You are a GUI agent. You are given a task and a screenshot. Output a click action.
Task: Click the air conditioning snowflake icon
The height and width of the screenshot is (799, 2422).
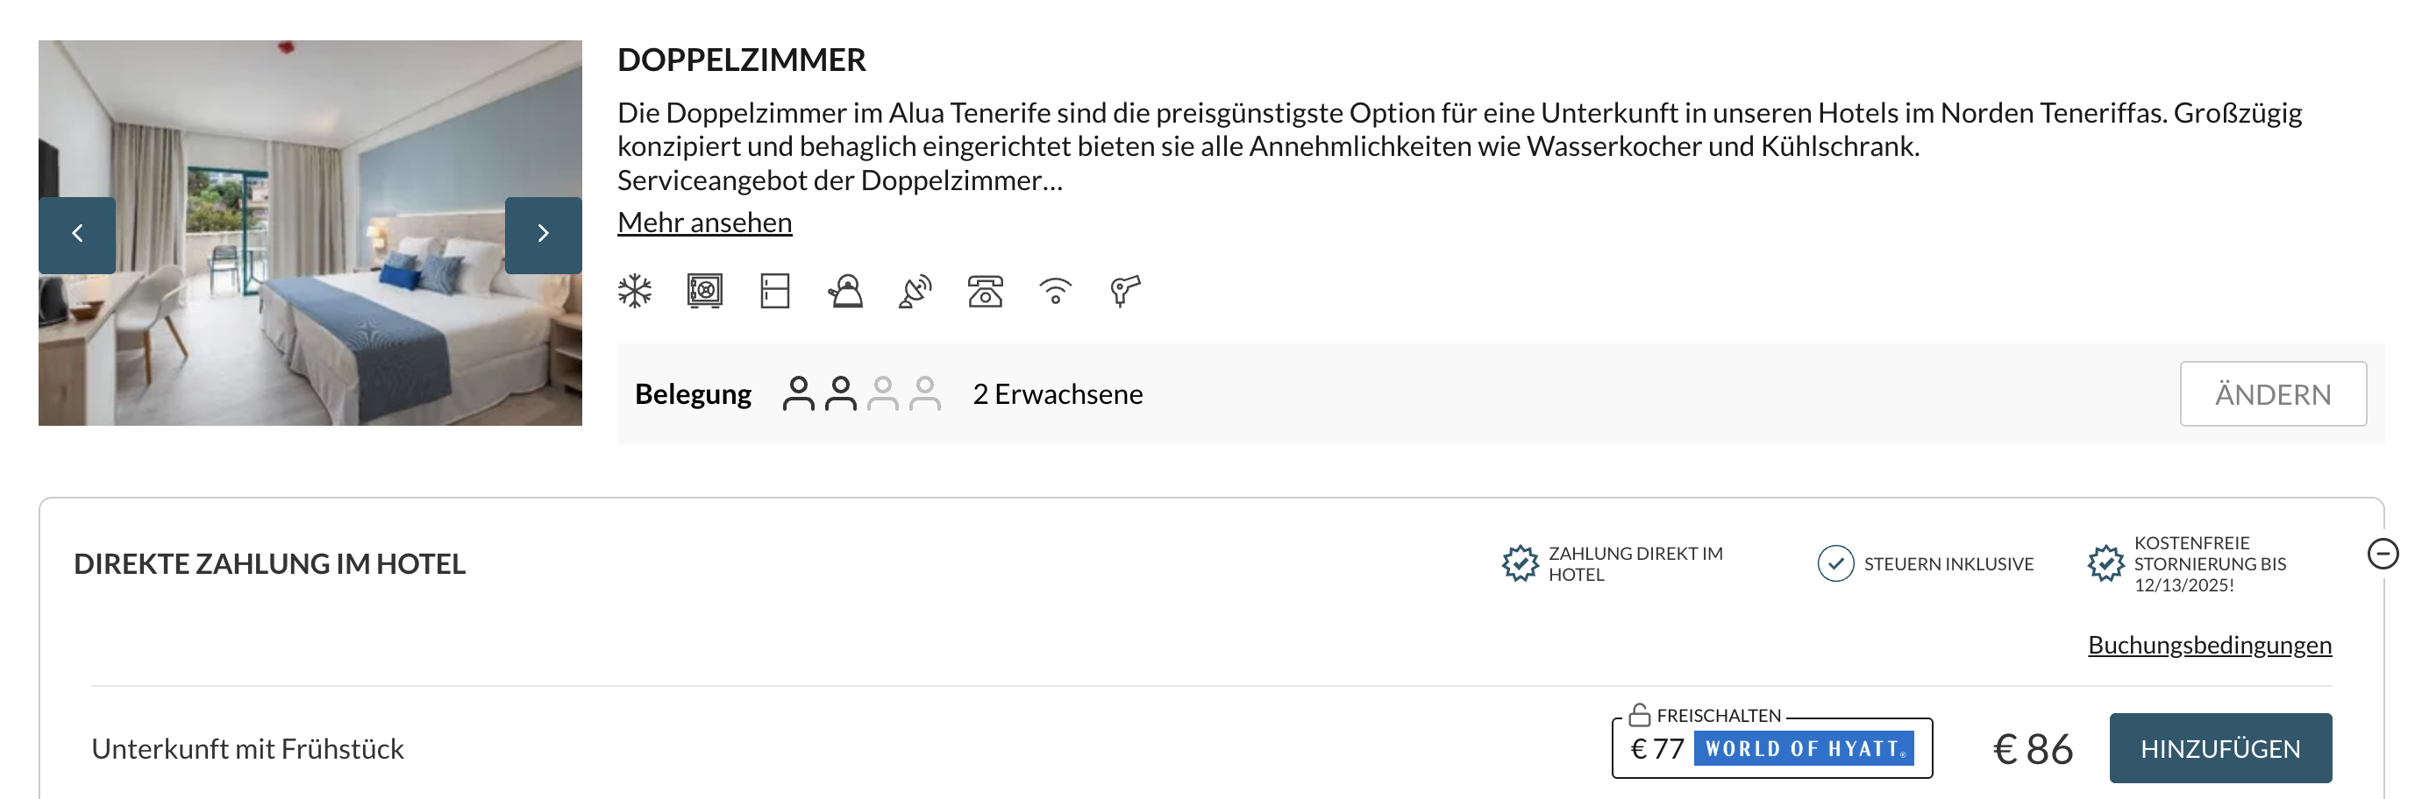[x=635, y=291]
